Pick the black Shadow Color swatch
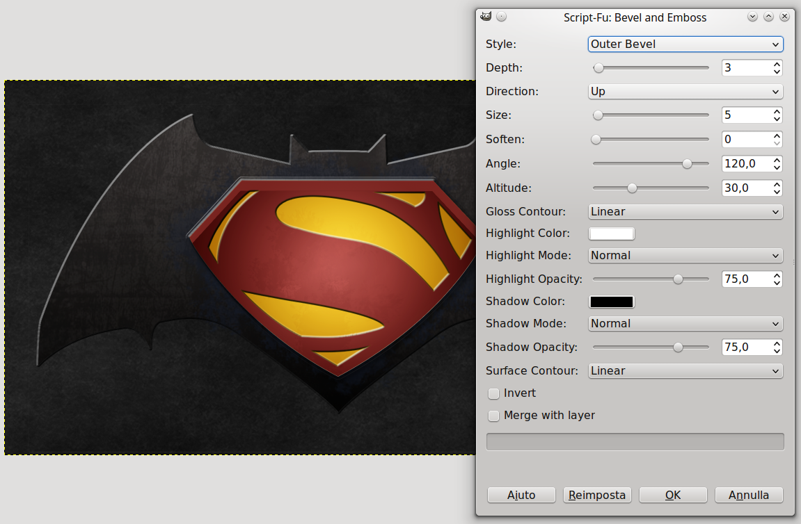Screen dimensions: 801x524 coord(612,302)
